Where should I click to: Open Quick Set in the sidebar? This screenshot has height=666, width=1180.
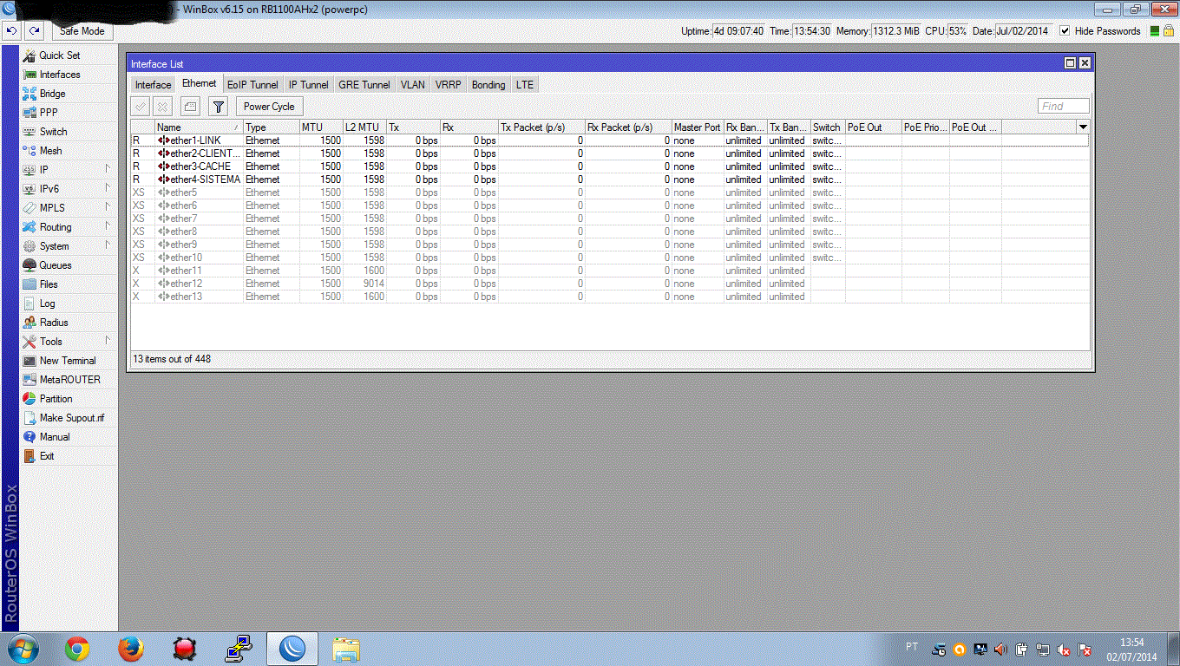click(69, 55)
